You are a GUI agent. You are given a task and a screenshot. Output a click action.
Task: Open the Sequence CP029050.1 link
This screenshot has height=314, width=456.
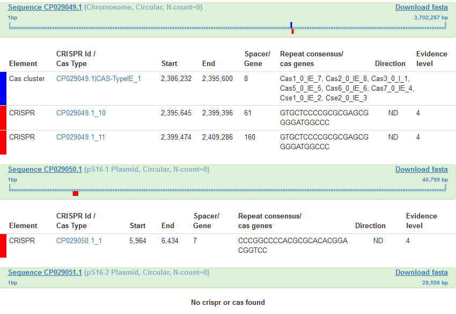point(45,170)
